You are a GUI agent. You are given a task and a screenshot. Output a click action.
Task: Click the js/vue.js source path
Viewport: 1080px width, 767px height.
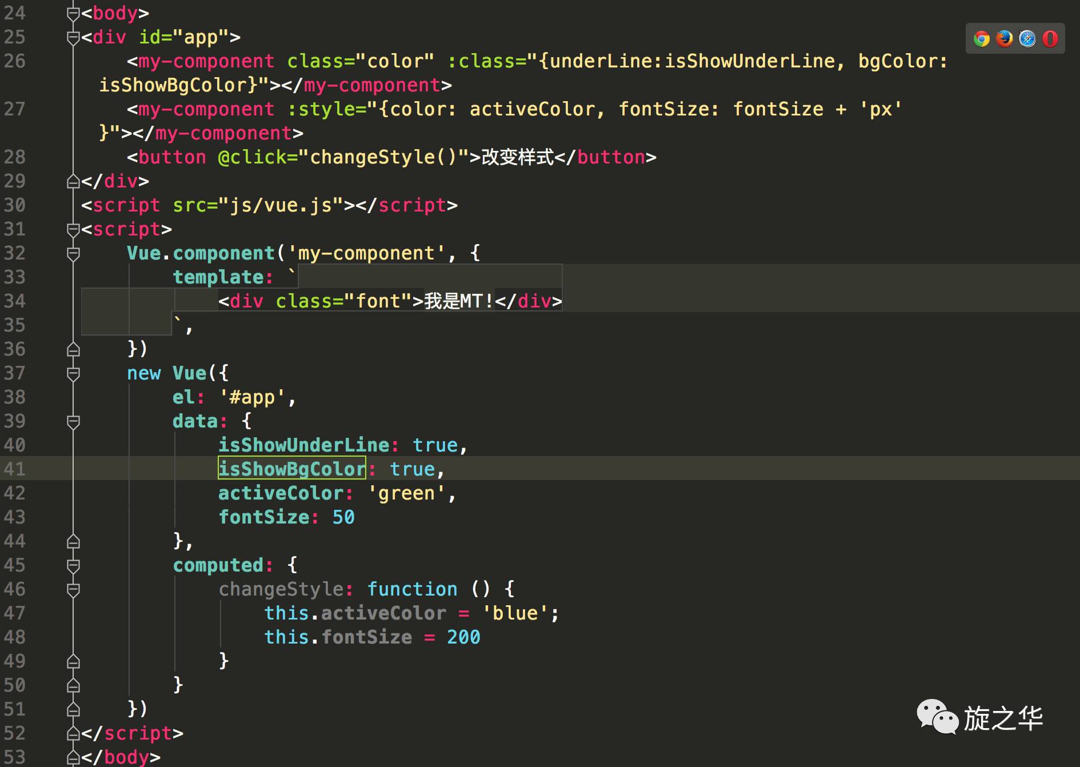tap(281, 205)
